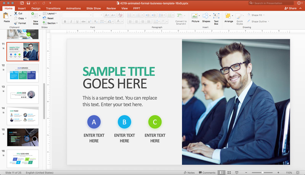Open the Shape Fill dropdown arrow
This screenshot has width=305, height=175.
click(264, 15)
